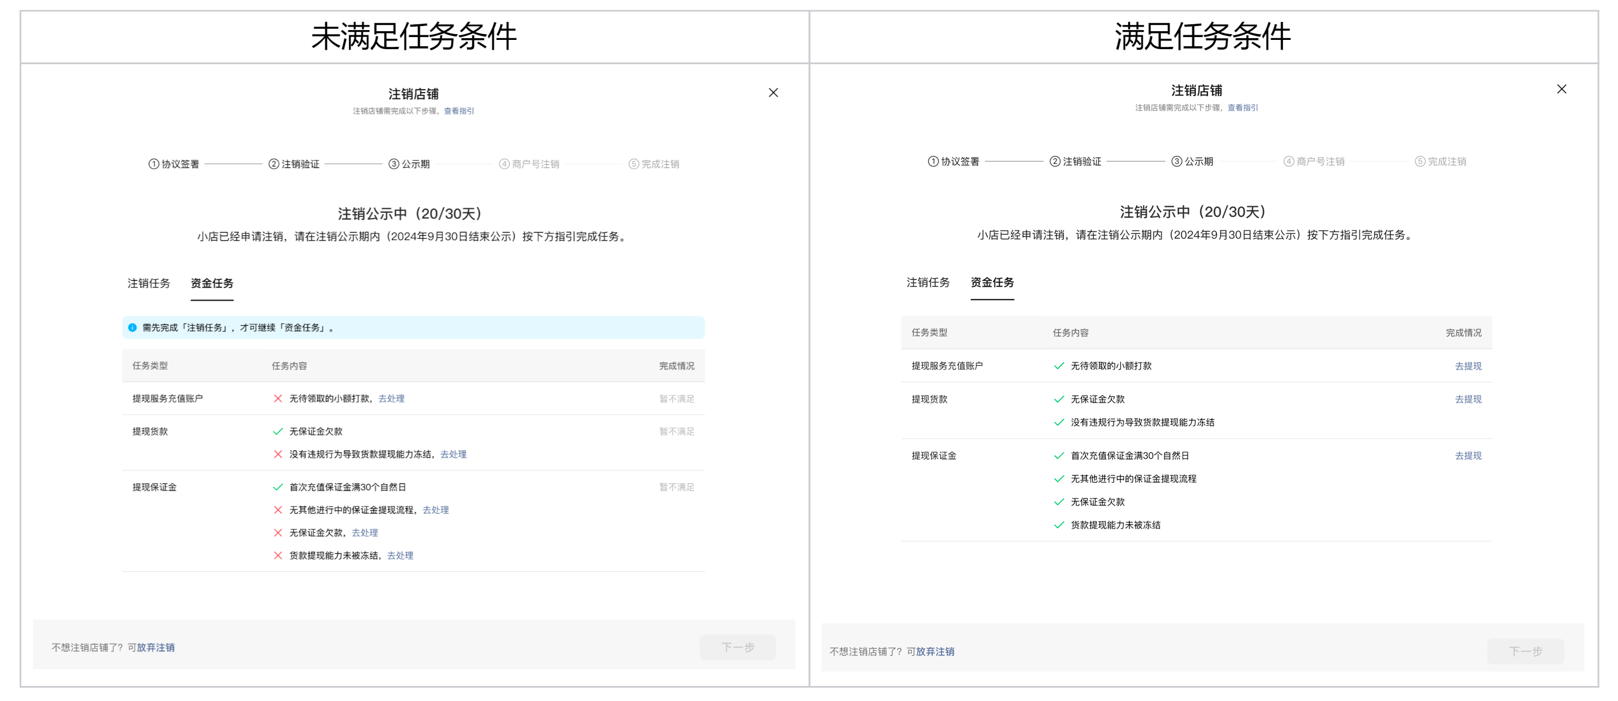This screenshot has height=701, width=1618.
Task: Click red cross beside 没有违规行为导致货款提现能力冻结
Action: pos(278,455)
